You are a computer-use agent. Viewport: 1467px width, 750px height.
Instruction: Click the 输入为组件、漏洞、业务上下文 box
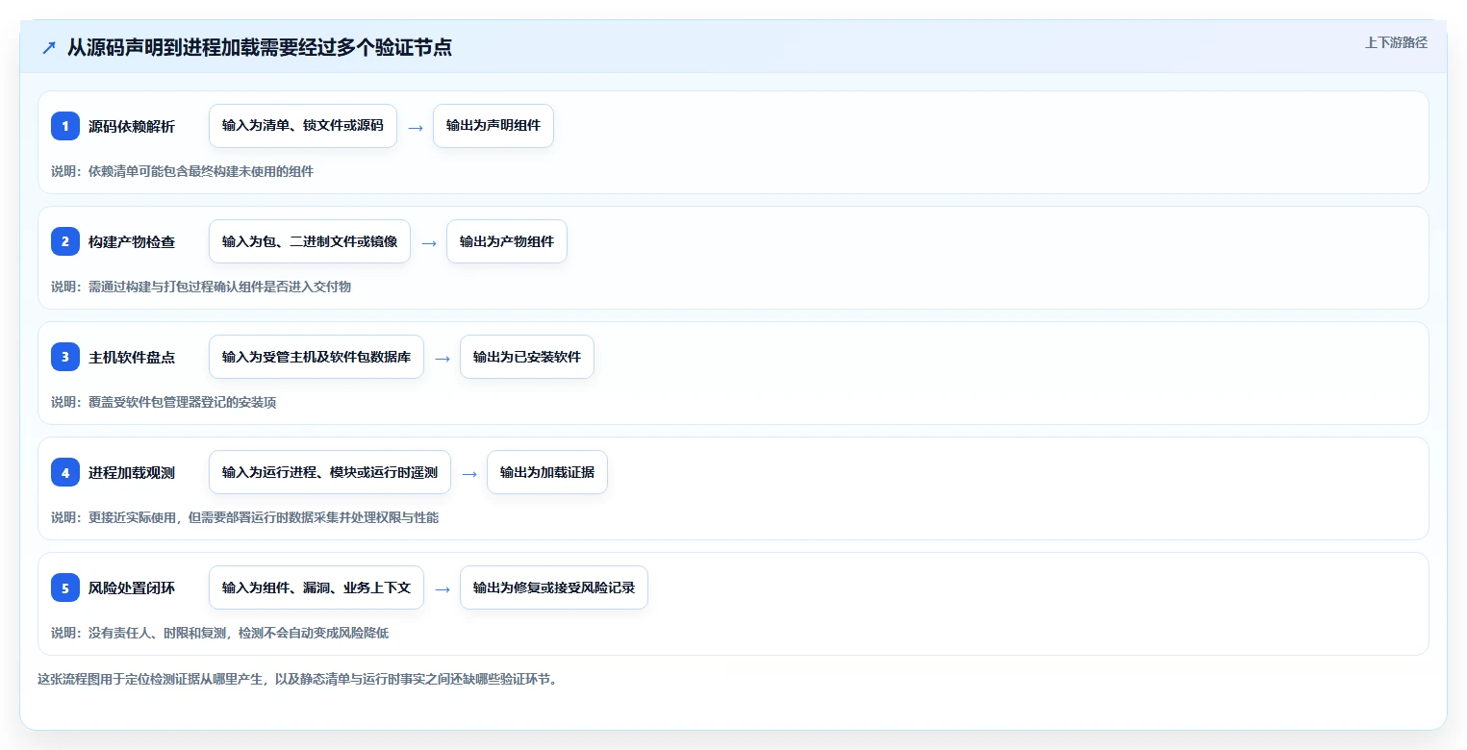(316, 587)
